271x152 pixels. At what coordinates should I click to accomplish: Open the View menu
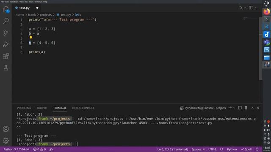[x=22, y=2]
